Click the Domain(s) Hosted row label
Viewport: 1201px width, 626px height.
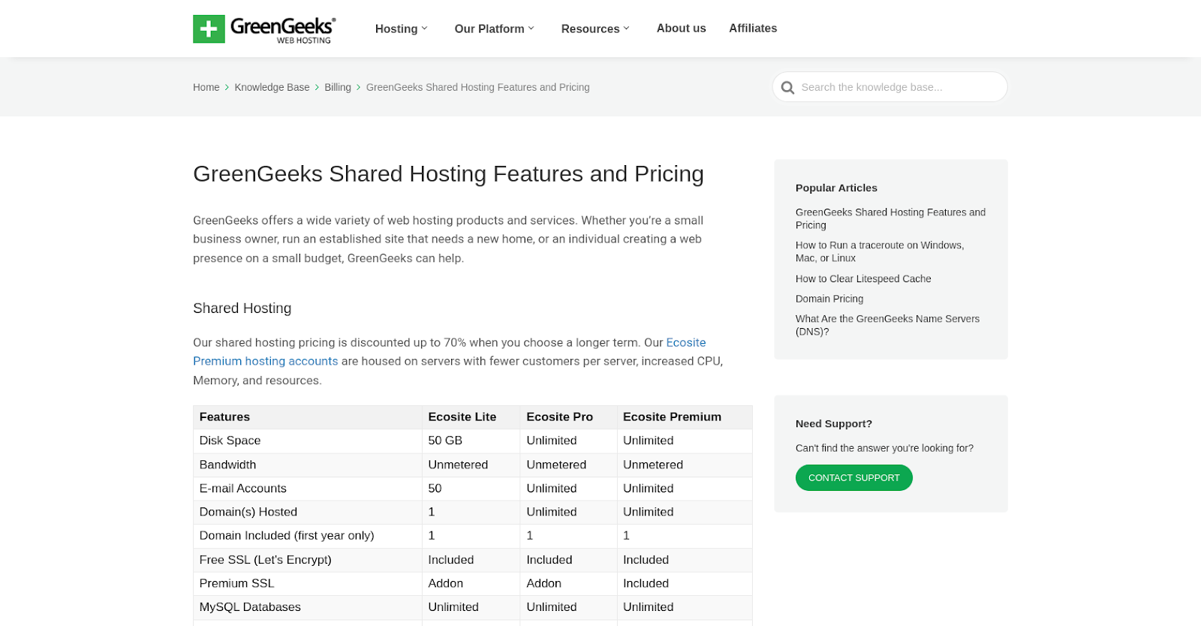click(x=248, y=512)
